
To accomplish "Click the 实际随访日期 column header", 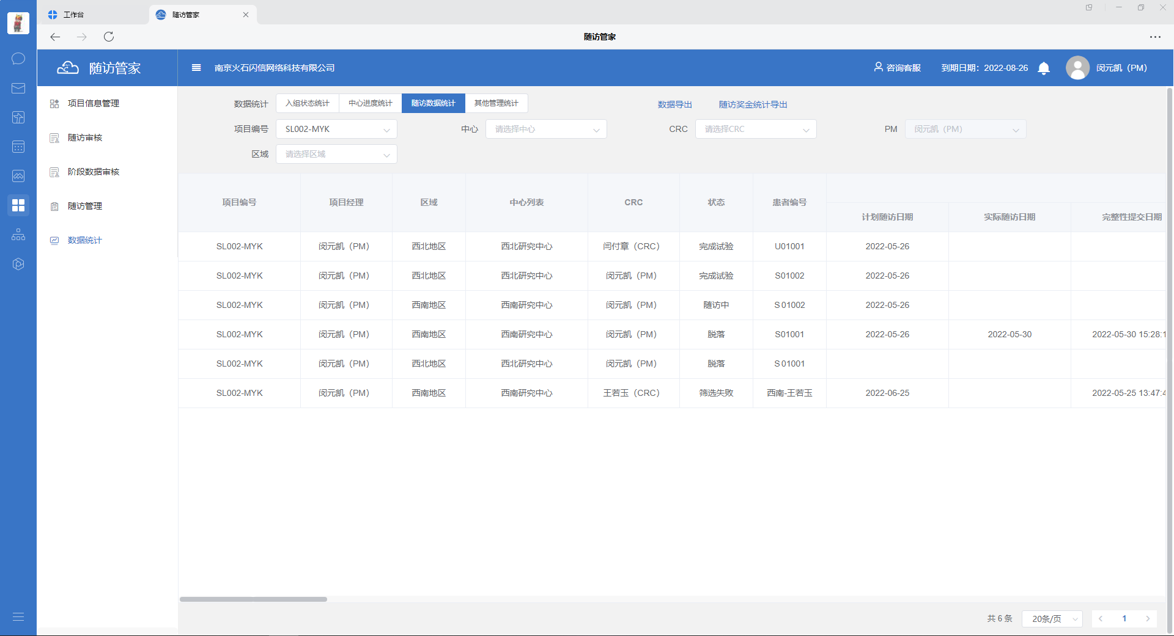I will tap(1010, 217).
